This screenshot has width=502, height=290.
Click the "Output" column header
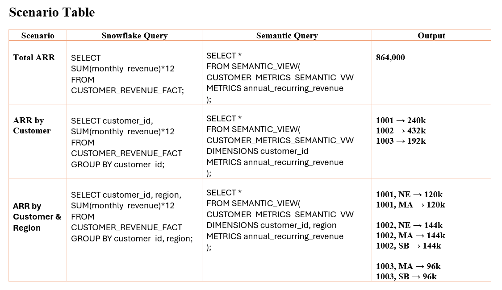point(431,36)
